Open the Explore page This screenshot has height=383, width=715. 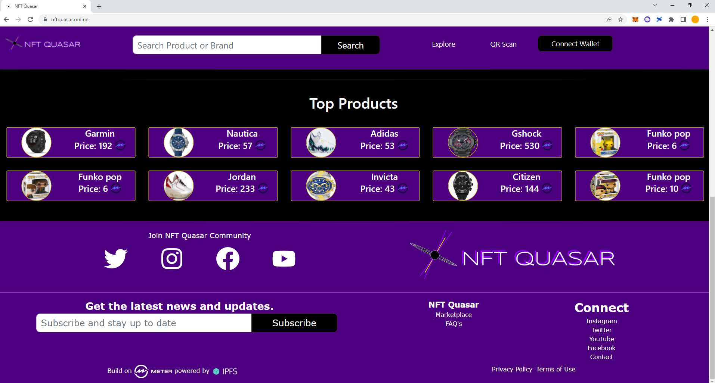click(x=443, y=44)
